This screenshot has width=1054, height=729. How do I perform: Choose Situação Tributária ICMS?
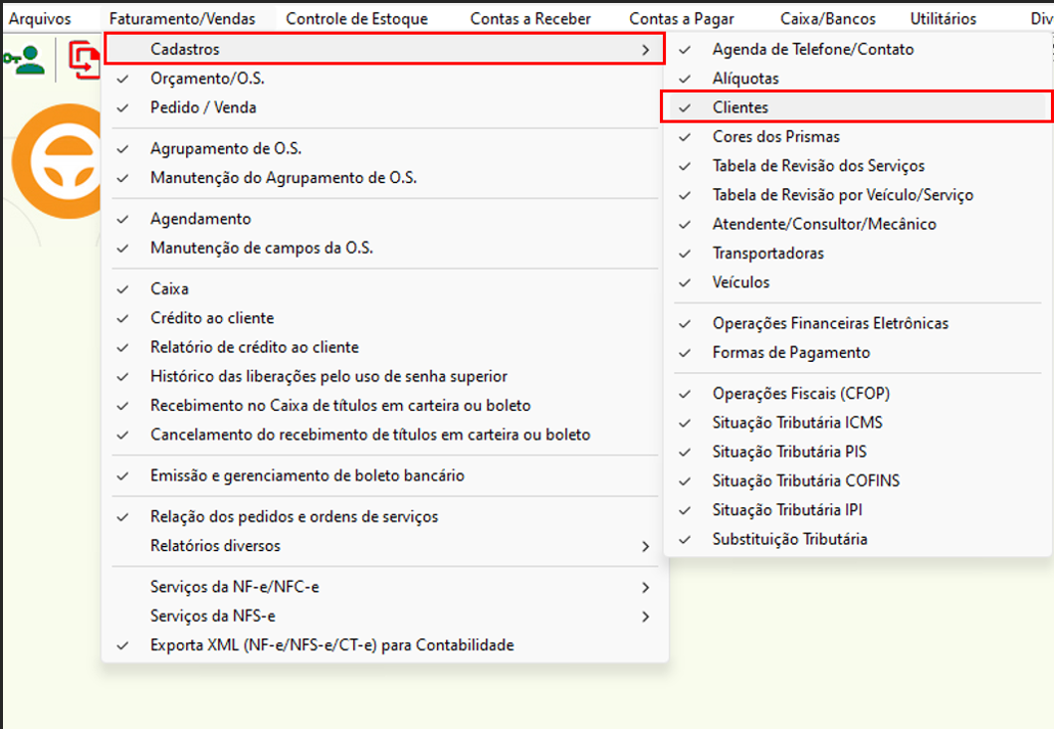coord(857,423)
